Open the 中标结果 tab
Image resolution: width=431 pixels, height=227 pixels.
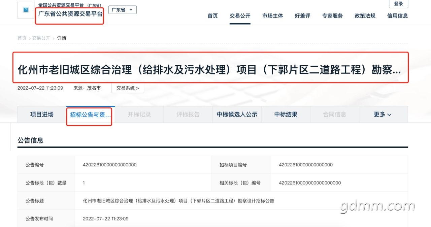click(286, 115)
